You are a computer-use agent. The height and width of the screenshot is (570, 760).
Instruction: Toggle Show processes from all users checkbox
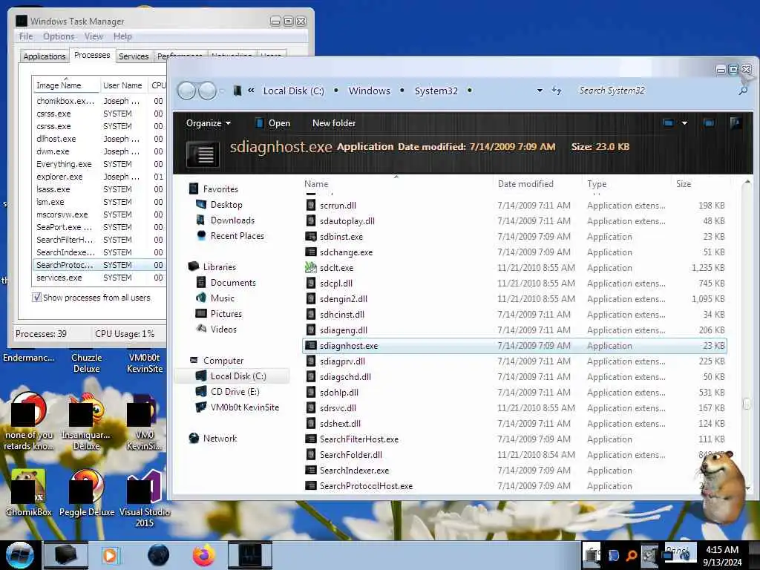click(37, 297)
